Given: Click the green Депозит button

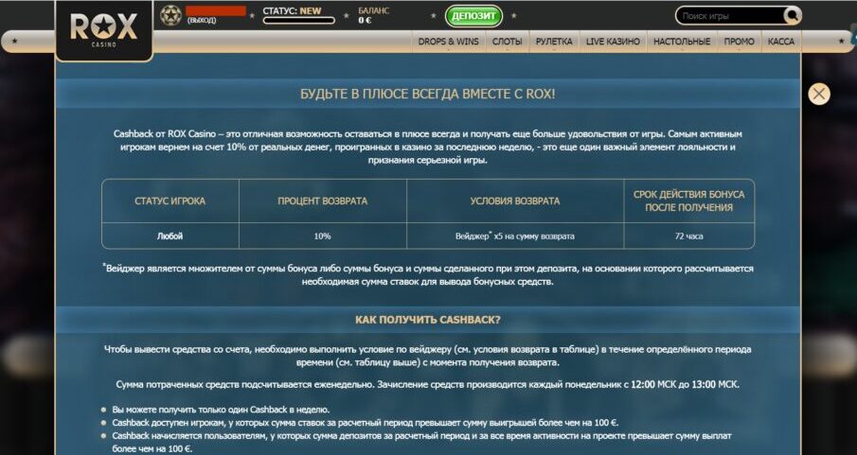Looking at the screenshot, I should coord(473,16).
